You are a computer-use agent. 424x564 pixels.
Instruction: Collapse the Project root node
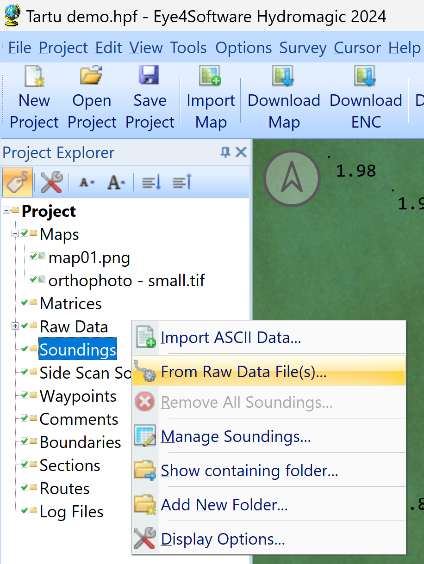click(x=6, y=210)
